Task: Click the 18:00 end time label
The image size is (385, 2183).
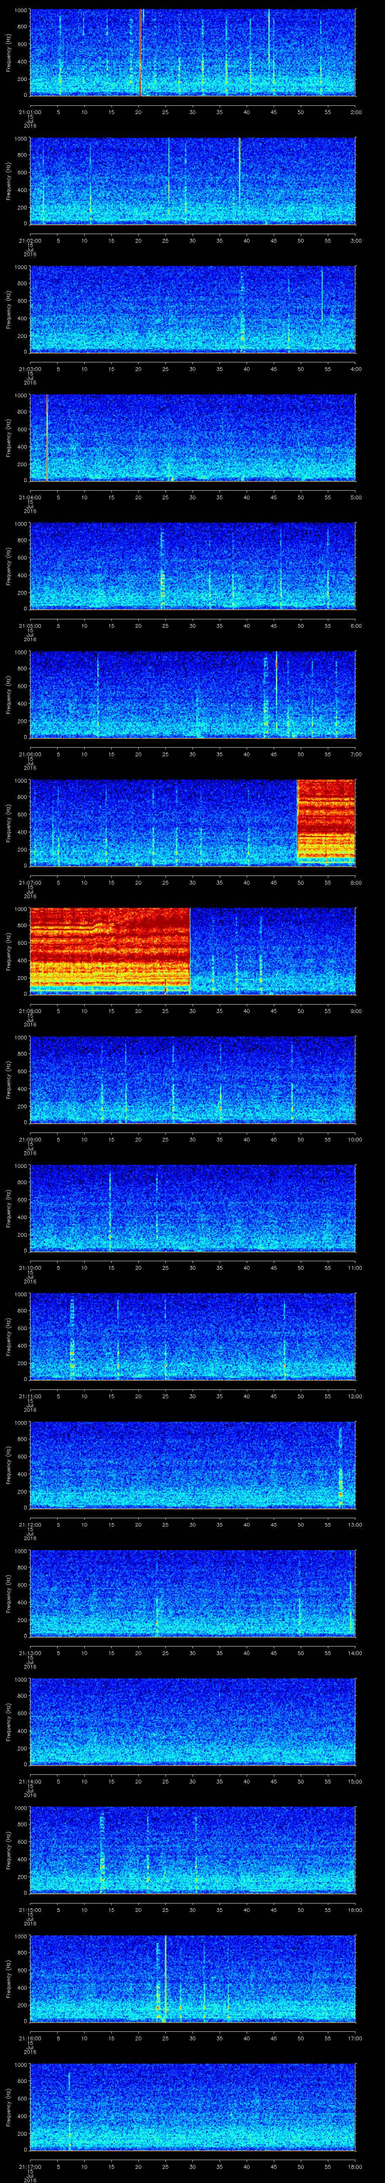Action: pyautogui.click(x=355, y=2166)
